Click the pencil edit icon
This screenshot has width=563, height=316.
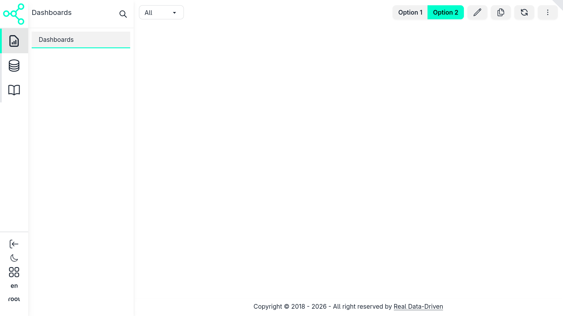(477, 12)
